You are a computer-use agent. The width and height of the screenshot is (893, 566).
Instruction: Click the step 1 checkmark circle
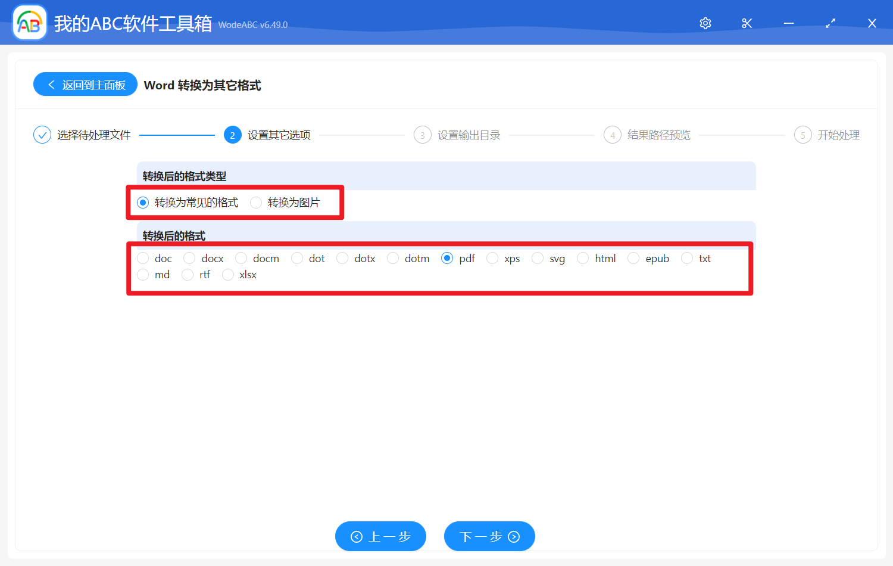(42, 135)
